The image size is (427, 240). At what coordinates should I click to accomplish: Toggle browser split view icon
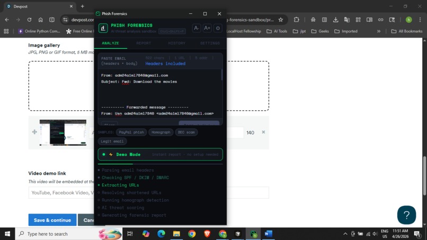coord(52,20)
